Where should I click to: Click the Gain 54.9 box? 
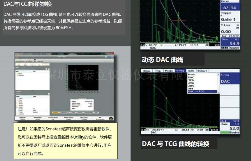230,42
